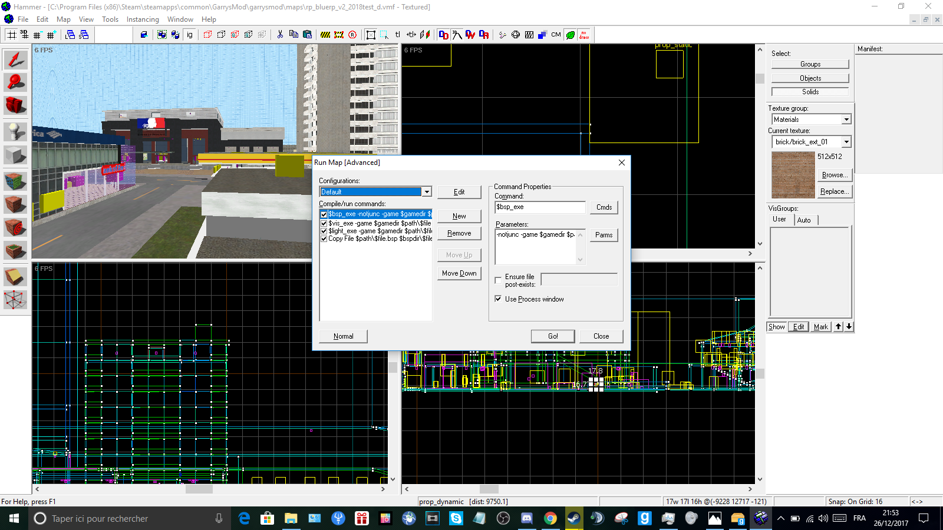Click the Cut scissors icon
This screenshot has width=943, height=530.
(280, 35)
